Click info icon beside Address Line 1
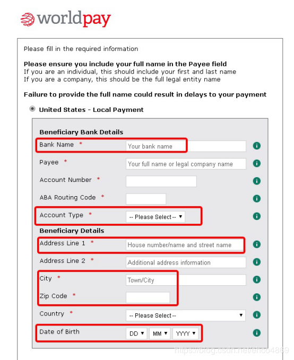 256,244
